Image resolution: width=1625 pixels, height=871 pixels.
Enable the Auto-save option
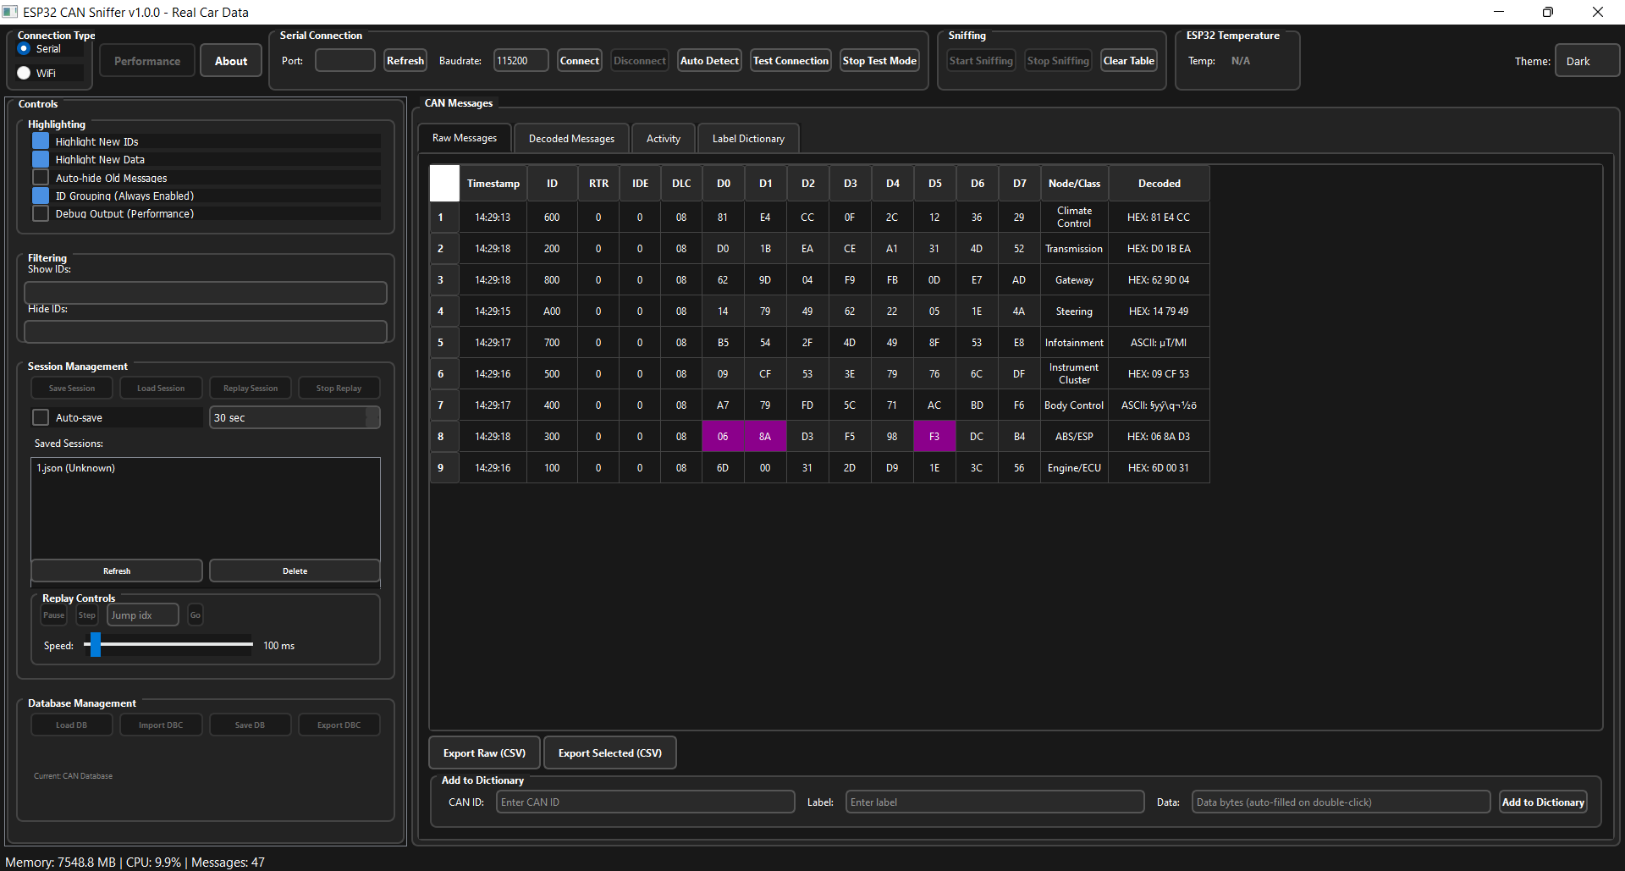click(40, 416)
